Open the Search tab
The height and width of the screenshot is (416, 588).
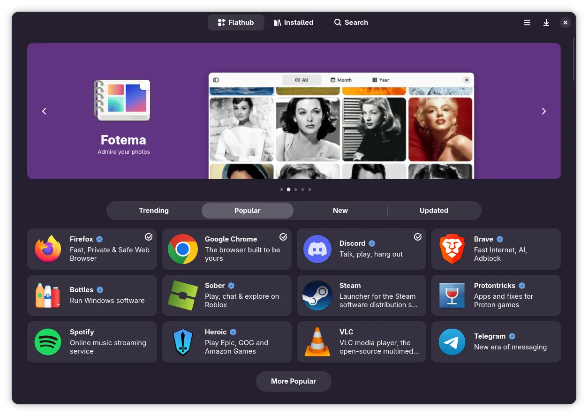point(351,23)
